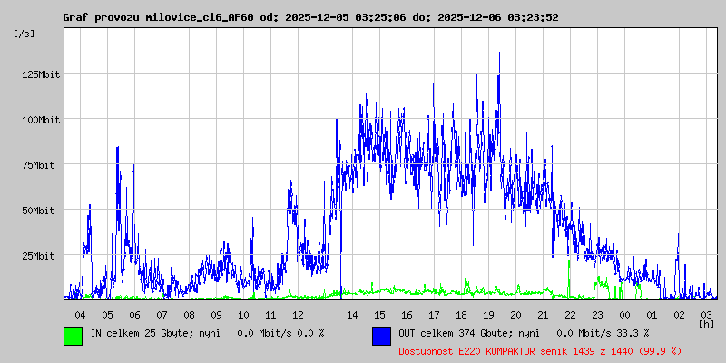Click the green IN legend color square
This screenshot has width=726, height=363.
73,335
